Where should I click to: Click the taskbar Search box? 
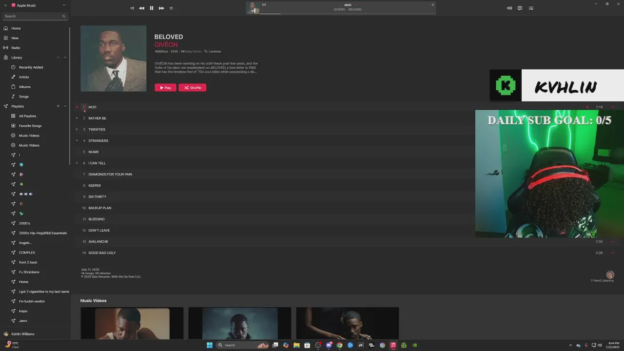pyautogui.click(x=243, y=345)
